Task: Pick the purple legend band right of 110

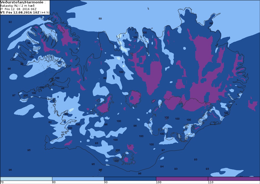Action: click(x=234, y=179)
